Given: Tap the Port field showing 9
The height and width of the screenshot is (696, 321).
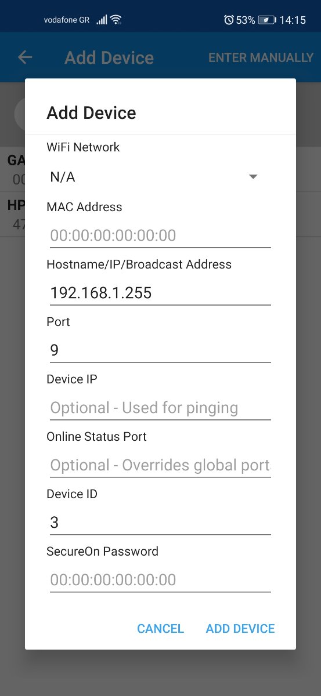Looking at the screenshot, I should pos(160,350).
